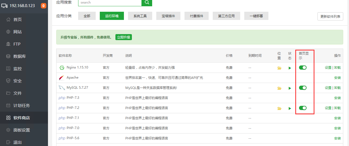Viewport: 349px width, 146px height.
Task: Go to 首页 in the sidebar
Action: click(x=24, y=19)
